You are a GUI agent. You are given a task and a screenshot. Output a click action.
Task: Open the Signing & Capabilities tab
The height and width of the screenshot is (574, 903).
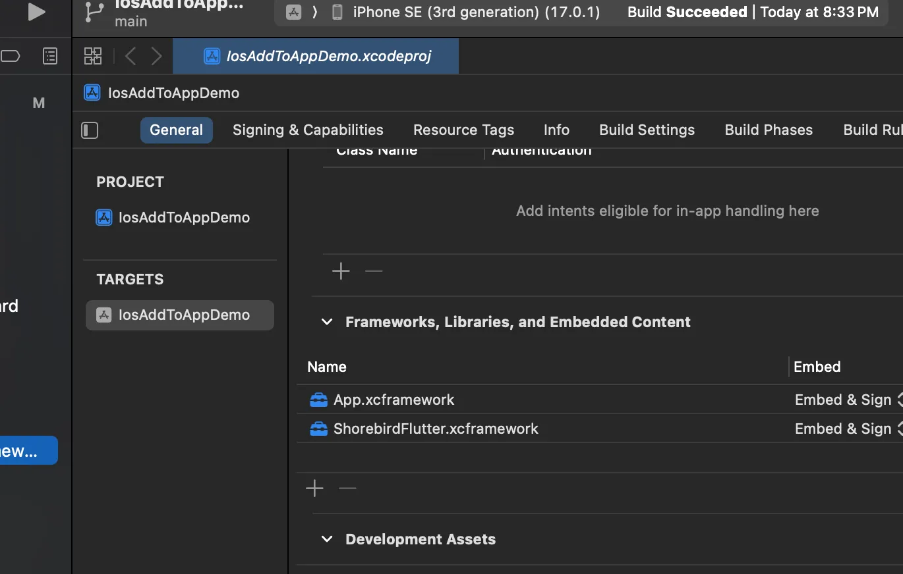point(307,130)
